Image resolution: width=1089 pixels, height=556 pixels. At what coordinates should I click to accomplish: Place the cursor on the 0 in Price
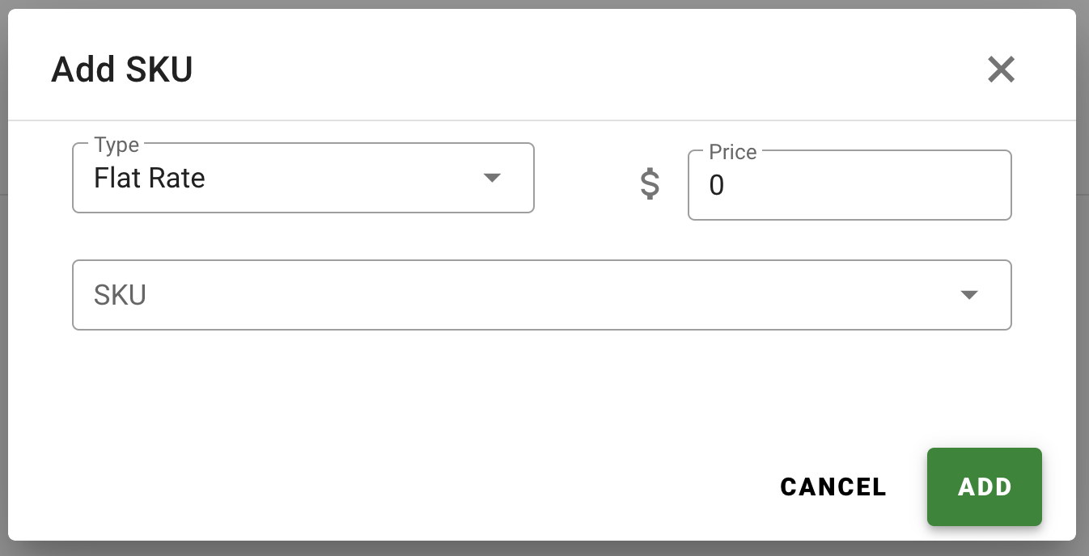pyautogui.click(x=717, y=186)
